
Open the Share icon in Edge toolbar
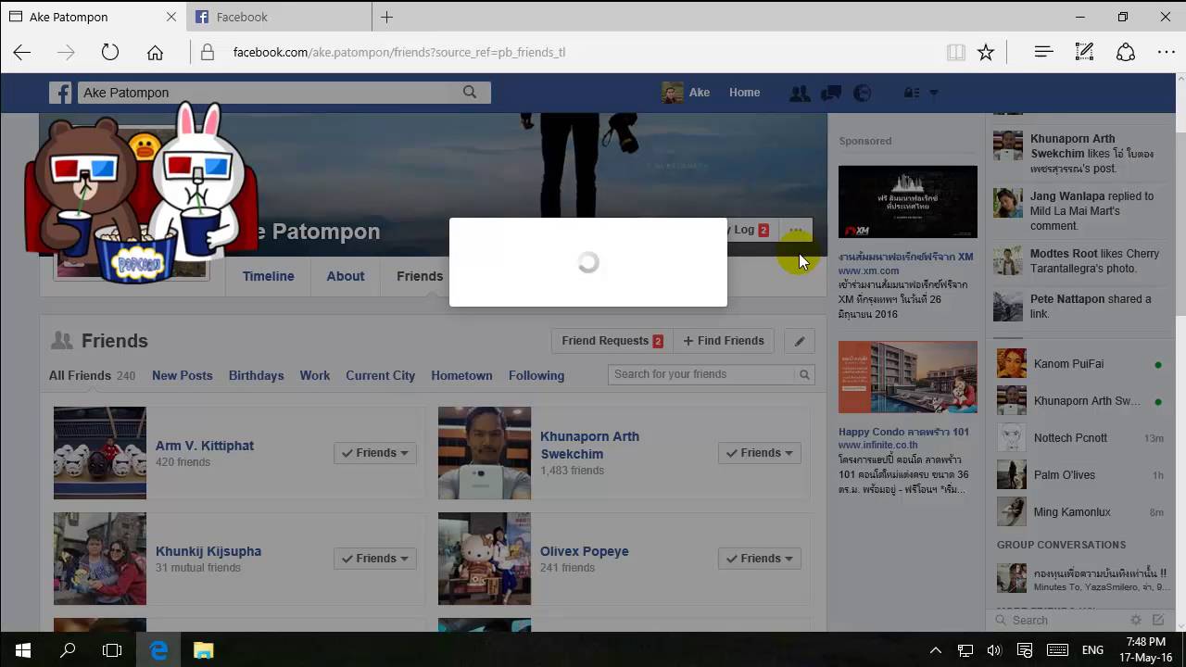pos(1125,53)
